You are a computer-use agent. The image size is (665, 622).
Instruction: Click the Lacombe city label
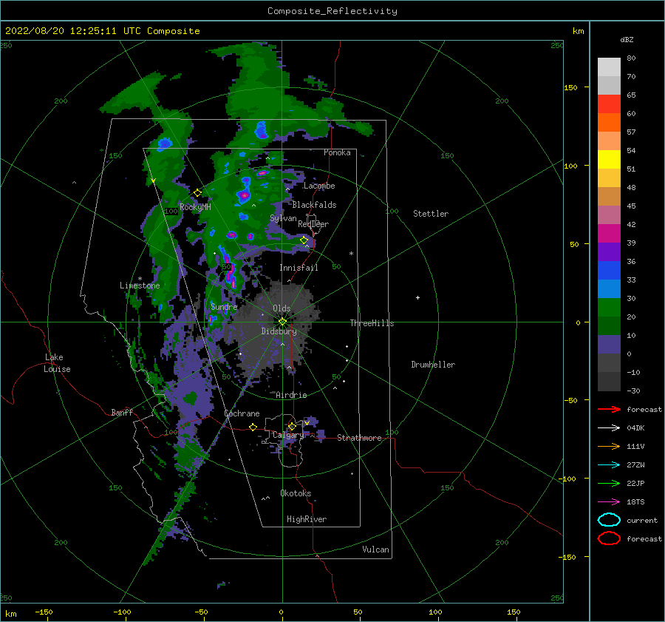[319, 186]
